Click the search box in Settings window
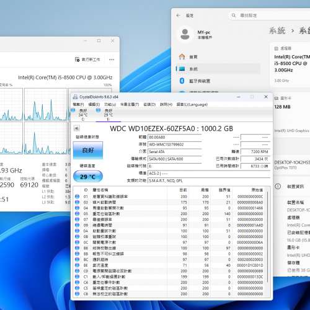310x310 pixels. click(x=270, y=15)
